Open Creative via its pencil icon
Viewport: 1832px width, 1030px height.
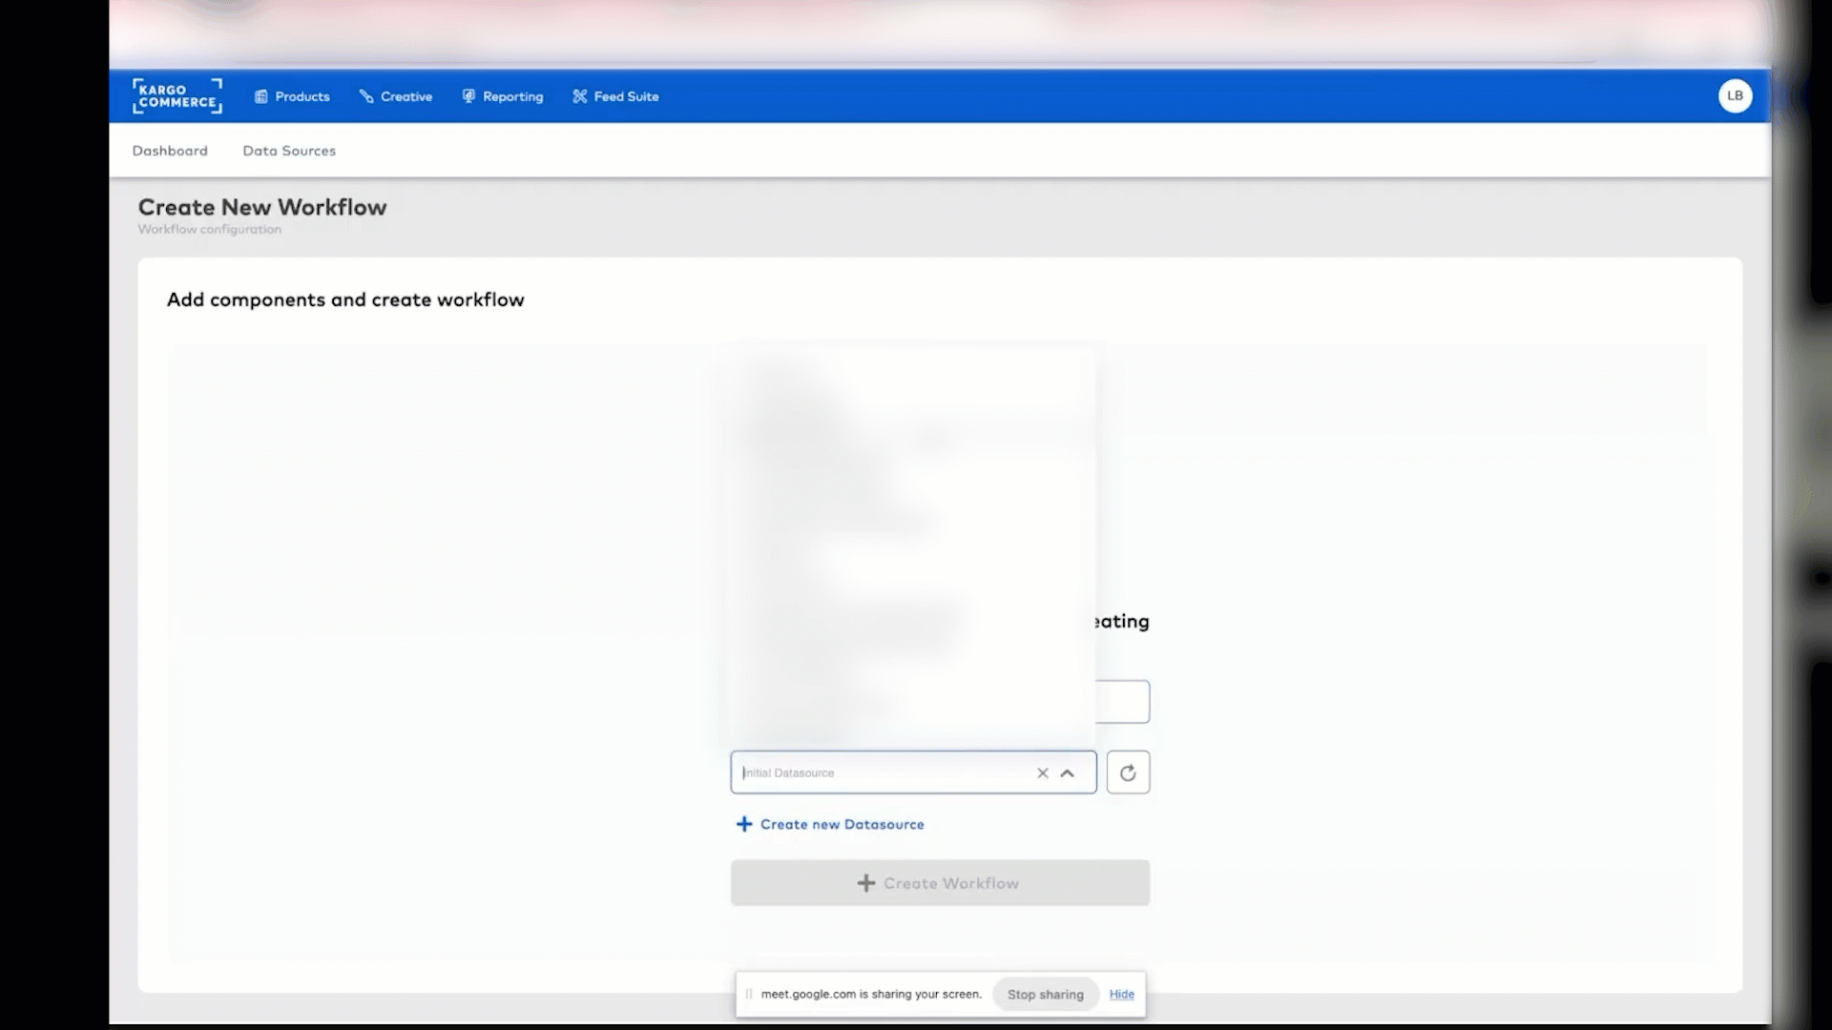pos(367,96)
